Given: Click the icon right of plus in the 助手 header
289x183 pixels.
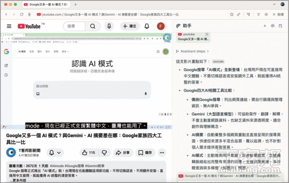Looking at the screenshot, I should pyautogui.click(x=273, y=26).
